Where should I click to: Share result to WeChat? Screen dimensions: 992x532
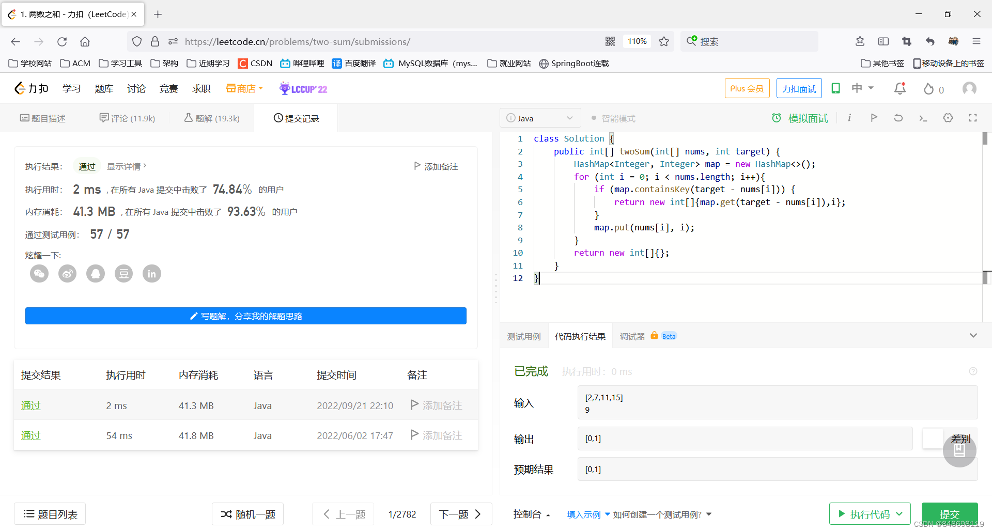coord(39,273)
